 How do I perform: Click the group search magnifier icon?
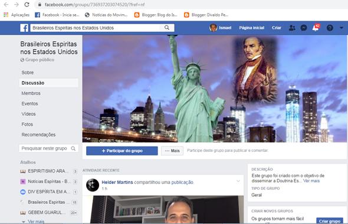(x=73, y=148)
